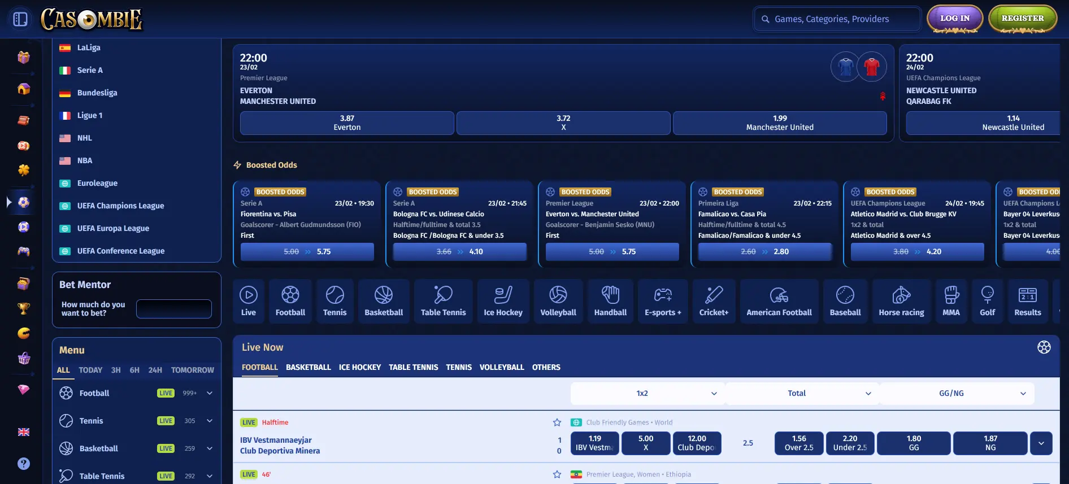Open the Tennis sport category tile
The width and height of the screenshot is (1069, 484).
[335, 301]
